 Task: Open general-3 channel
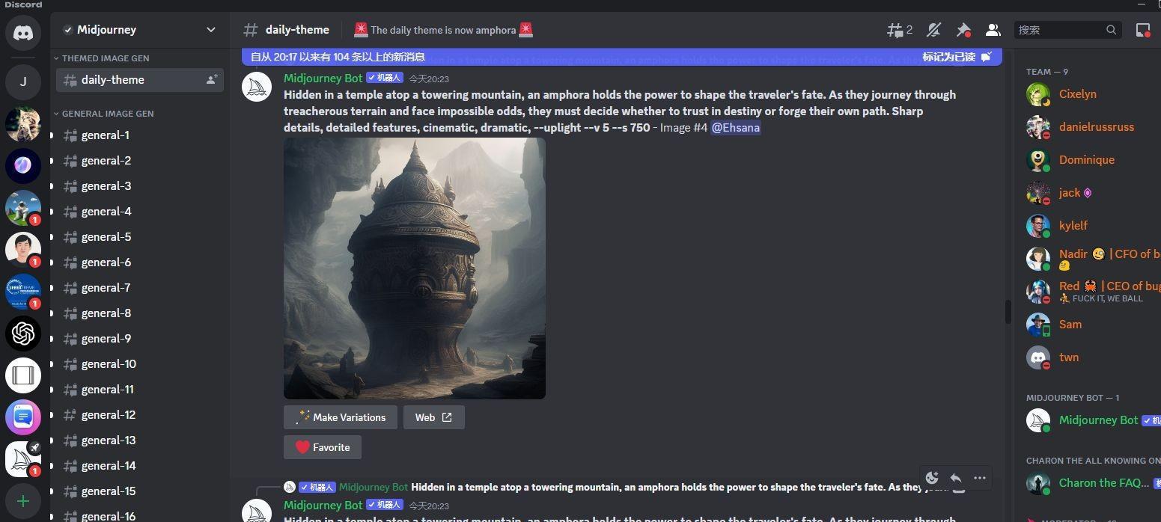(140, 186)
